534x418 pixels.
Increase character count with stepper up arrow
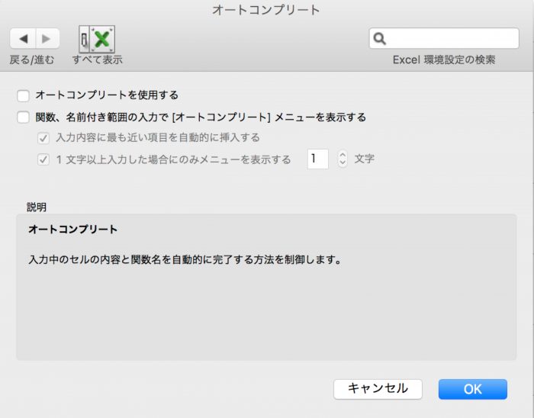tap(343, 154)
